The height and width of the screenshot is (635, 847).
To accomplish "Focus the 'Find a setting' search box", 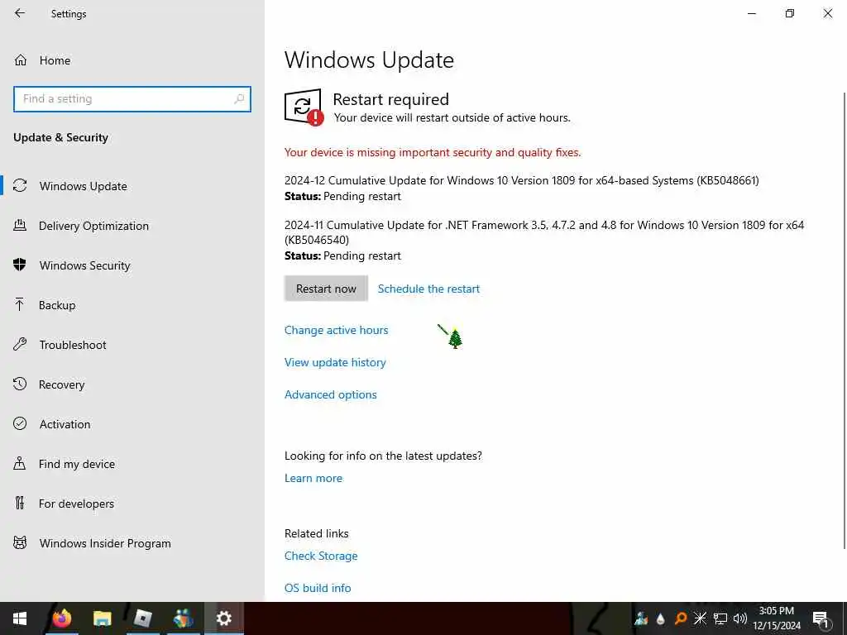I will [x=132, y=99].
